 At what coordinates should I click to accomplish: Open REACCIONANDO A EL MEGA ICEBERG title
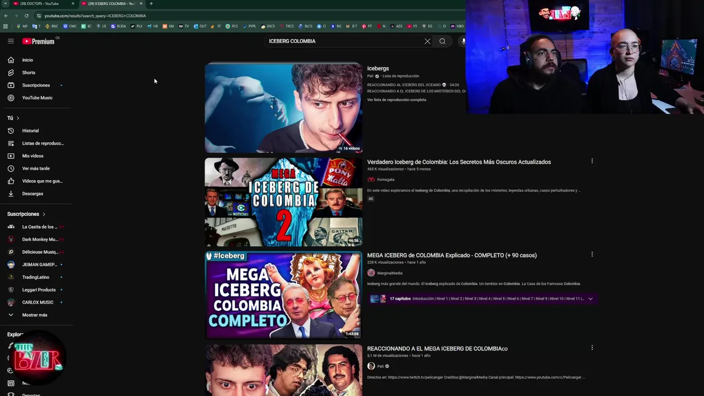pyautogui.click(x=437, y=349)
